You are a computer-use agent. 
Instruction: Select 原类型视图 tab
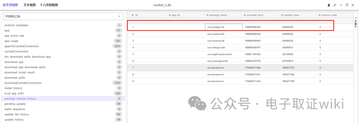(x=10, y=5)
